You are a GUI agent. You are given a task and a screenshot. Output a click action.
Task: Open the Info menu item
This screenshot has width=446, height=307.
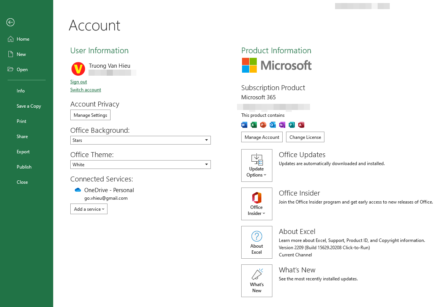(x=21, y=91)
